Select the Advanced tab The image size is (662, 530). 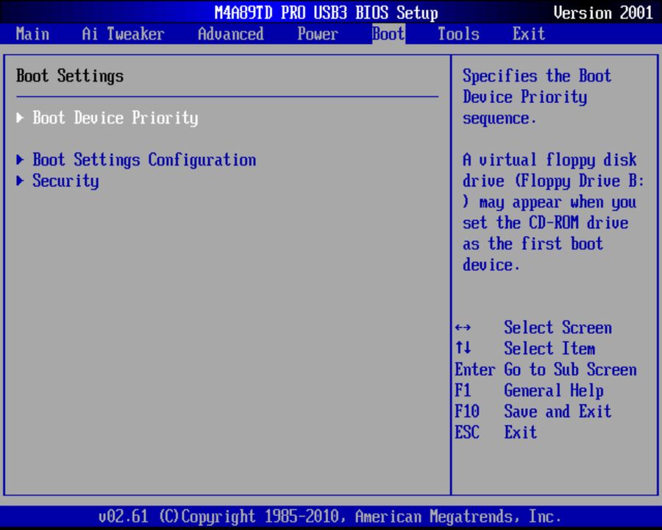(230, 34)
